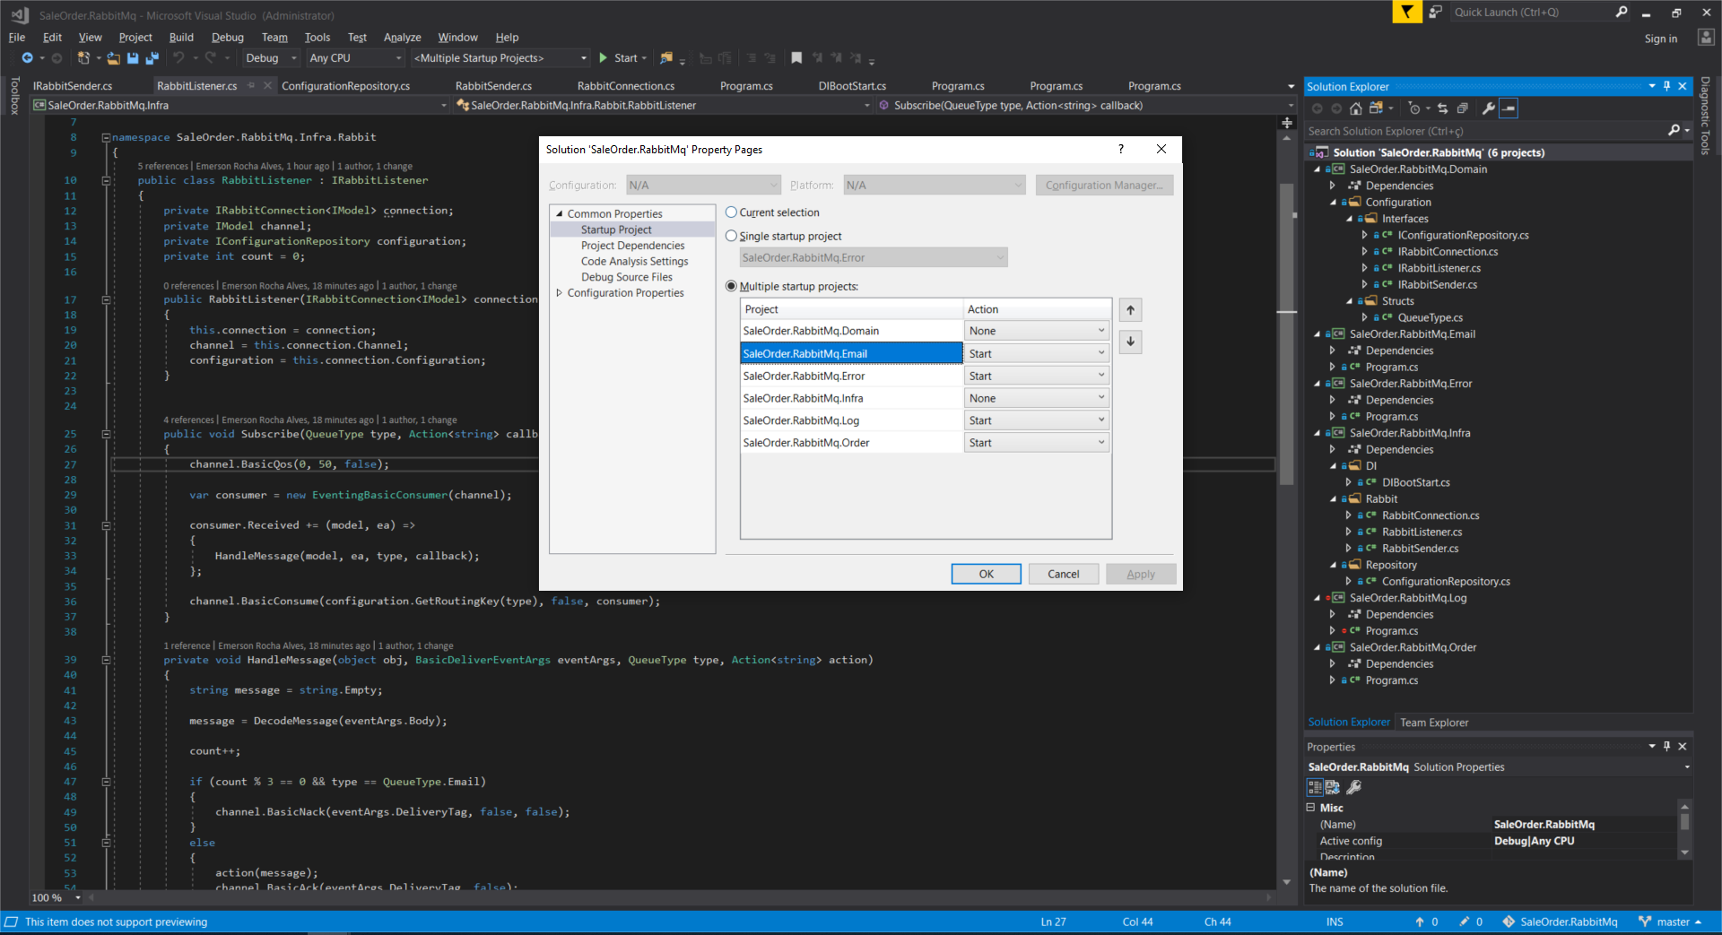Switch to the Team Explorer tab
1722x935 pixels.
[x=1434, y=723]
